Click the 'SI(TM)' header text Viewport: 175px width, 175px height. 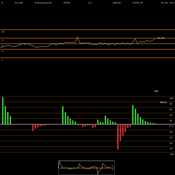click(x=66, y=3)
